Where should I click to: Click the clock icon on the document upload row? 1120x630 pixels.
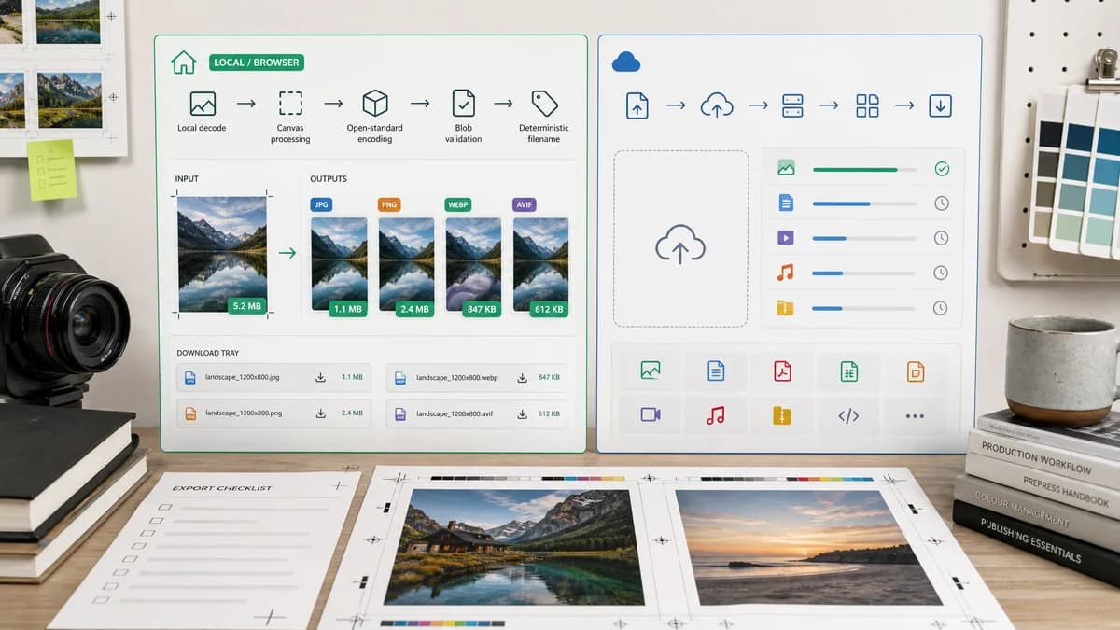[x=942, y=203]
